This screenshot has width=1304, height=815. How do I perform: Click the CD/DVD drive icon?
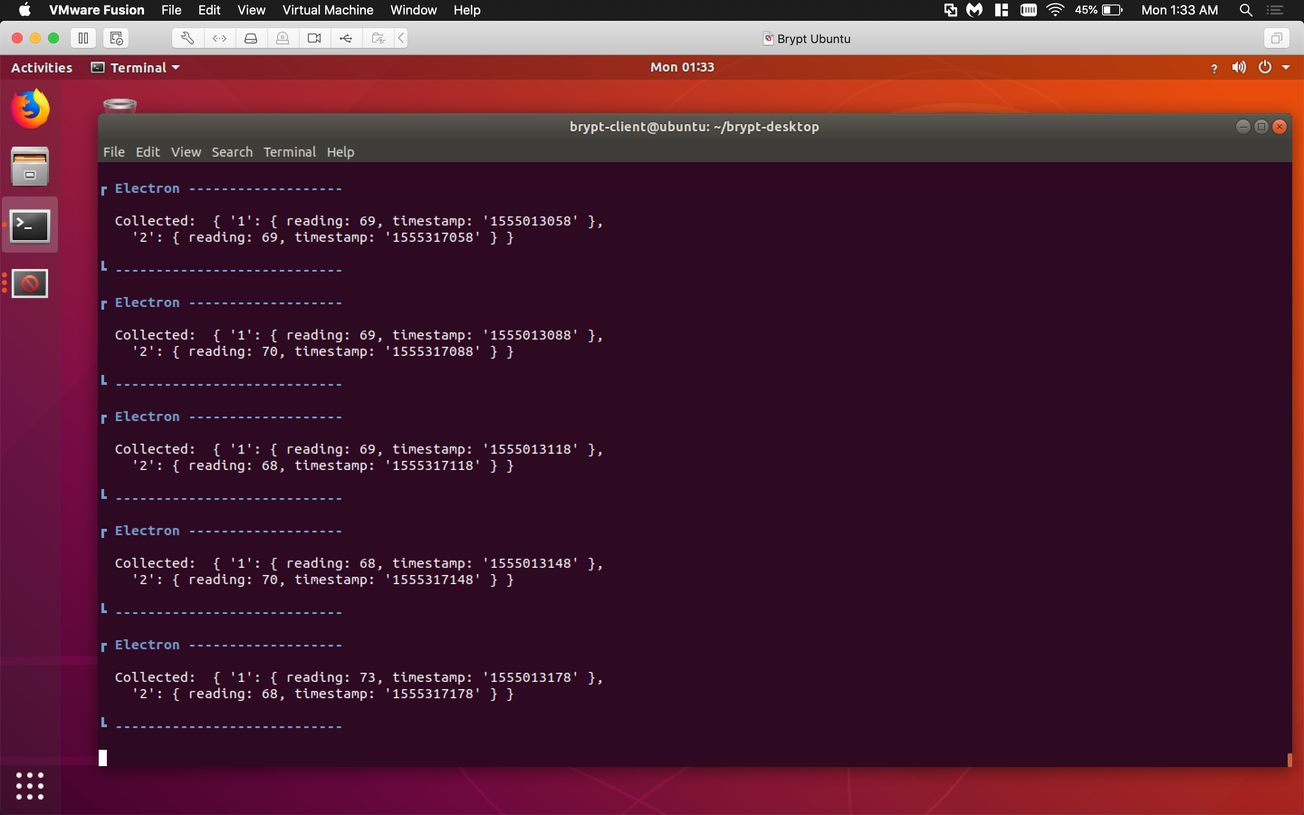point(283,38)
